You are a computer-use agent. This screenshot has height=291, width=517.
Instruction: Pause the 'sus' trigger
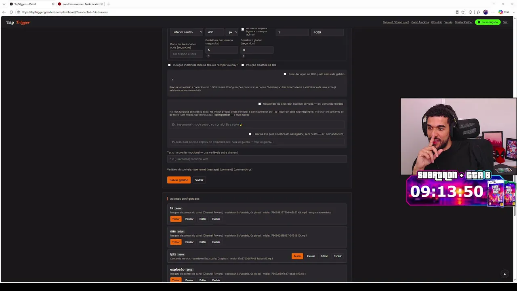[x=189, y=242]
